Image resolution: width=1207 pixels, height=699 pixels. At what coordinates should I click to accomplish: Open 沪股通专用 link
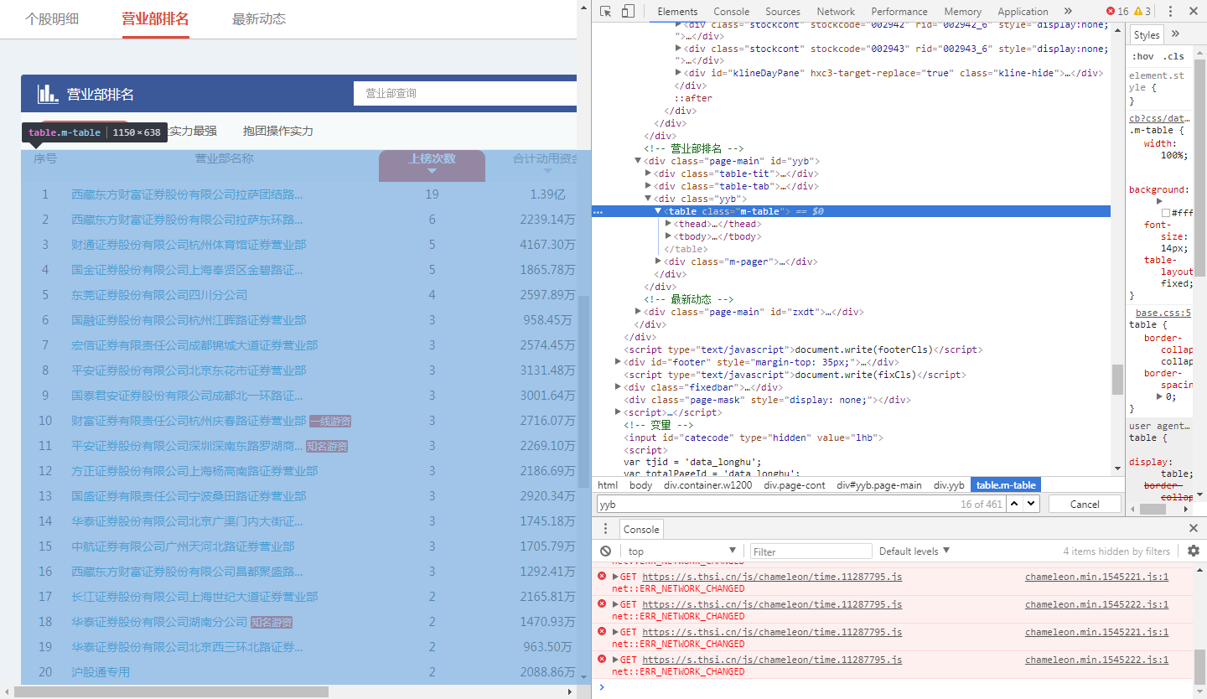click(x=101, y=672)
